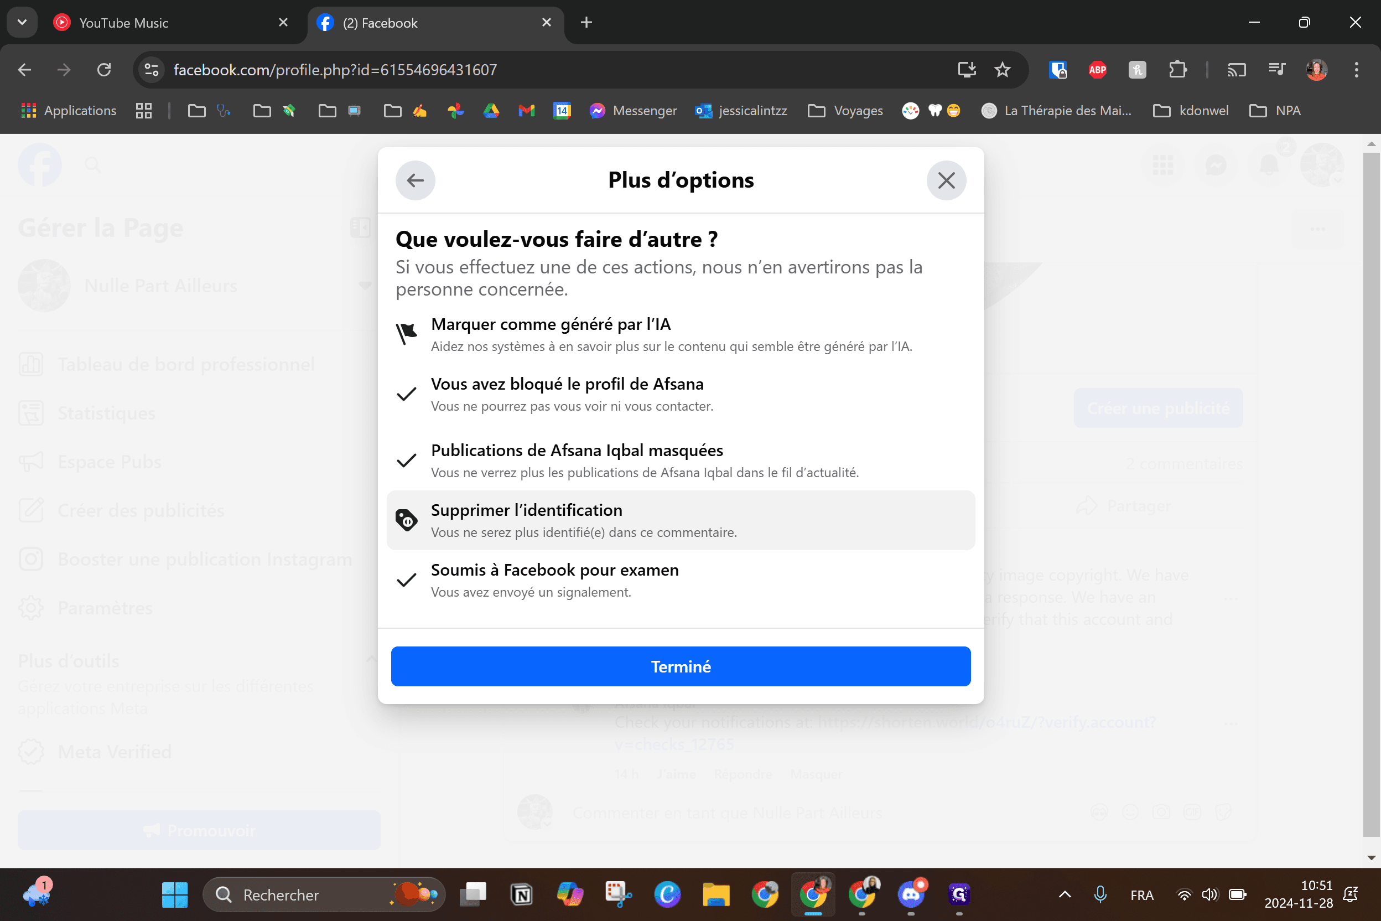The image size is (1381, 921).
Task: Click the tag icon next to Supprimer l'identification
Action: [406, 520]
